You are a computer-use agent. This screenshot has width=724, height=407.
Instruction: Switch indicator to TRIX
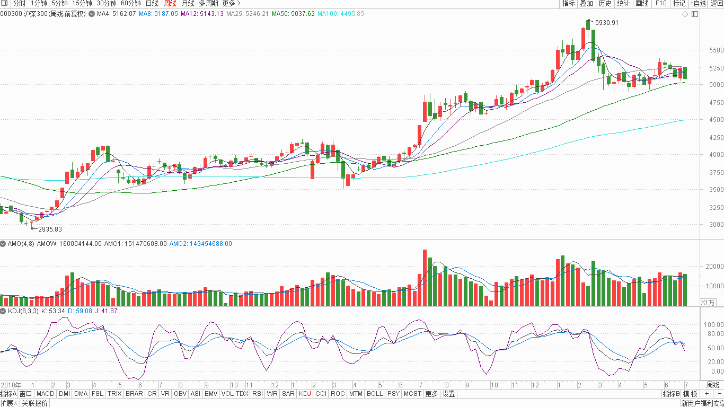point(114,394)
